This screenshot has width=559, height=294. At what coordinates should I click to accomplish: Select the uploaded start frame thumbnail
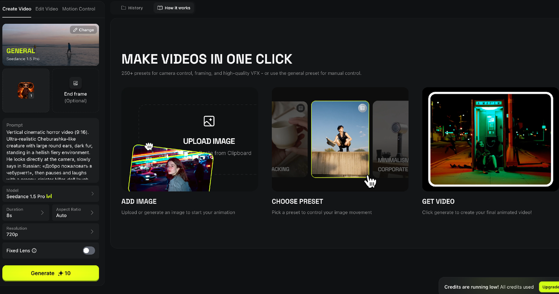pos(26,90)
